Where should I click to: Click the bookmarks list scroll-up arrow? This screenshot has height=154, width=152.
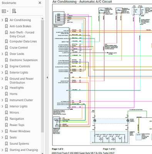click(42, 19)
